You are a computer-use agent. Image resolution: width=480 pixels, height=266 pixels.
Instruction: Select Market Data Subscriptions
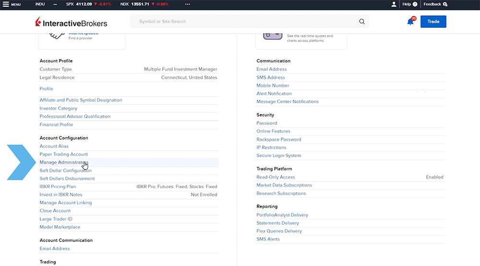click(284, 185)
